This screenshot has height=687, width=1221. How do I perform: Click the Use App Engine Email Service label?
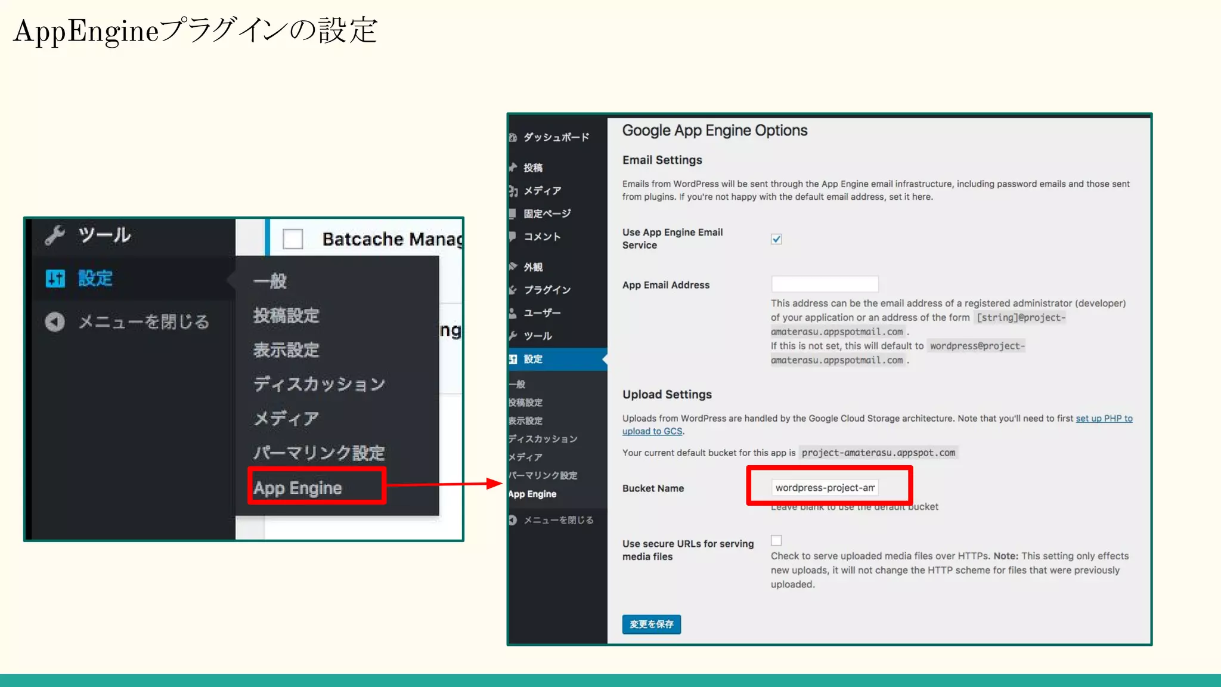pos(673,239)
